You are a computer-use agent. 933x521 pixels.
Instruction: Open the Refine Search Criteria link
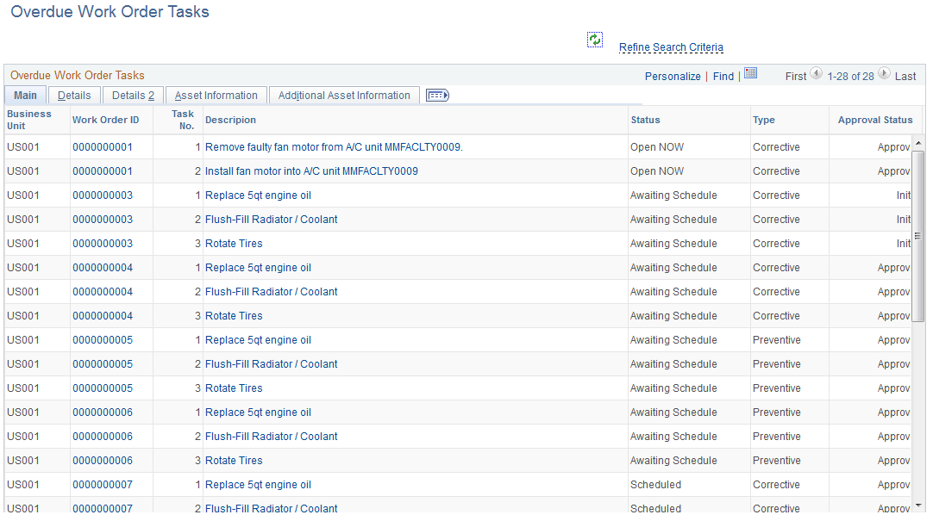(x=671, y=47)
